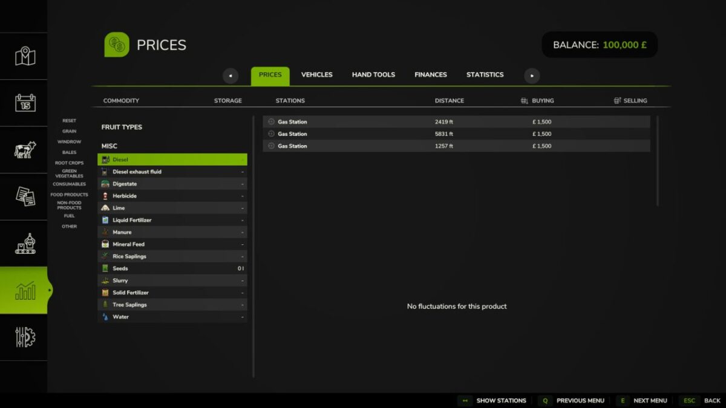The width and height of the screenshot is (726, 408).
Task: Select the prices chart sidebar icon
Action: tap(25, 290)
